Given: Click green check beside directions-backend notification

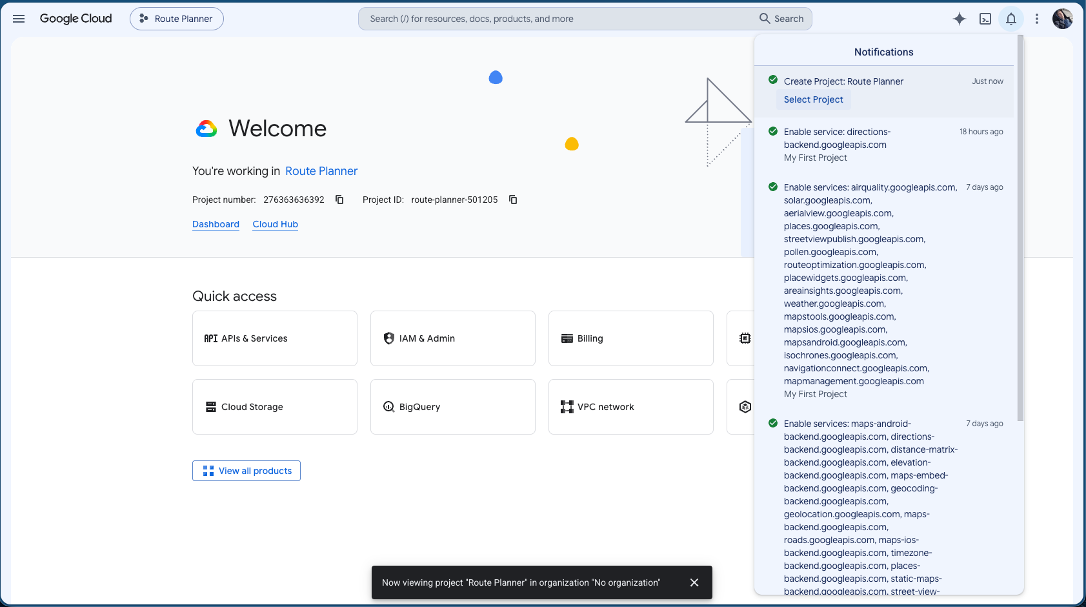Looking at the screenshot, I should coord(772,131).
